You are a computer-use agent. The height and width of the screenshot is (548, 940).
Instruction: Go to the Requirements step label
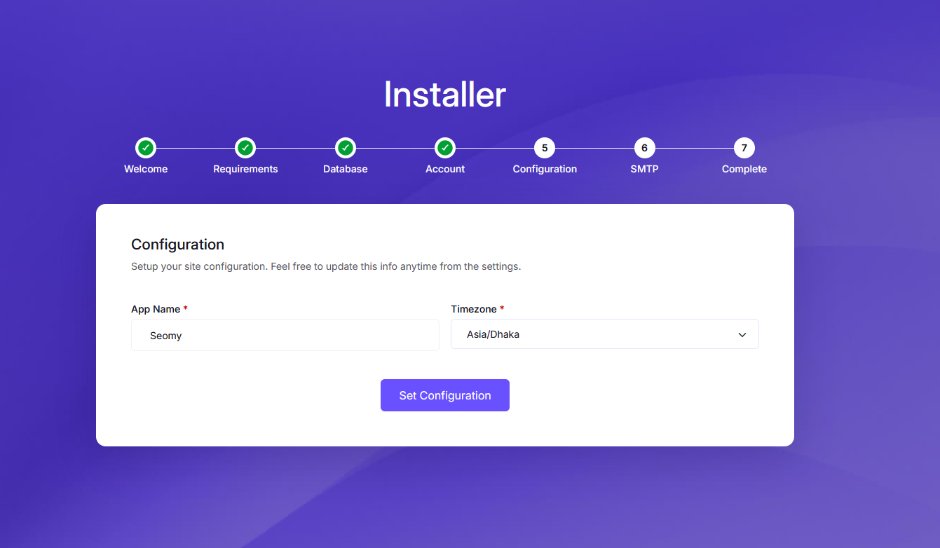tap(245, 169)
